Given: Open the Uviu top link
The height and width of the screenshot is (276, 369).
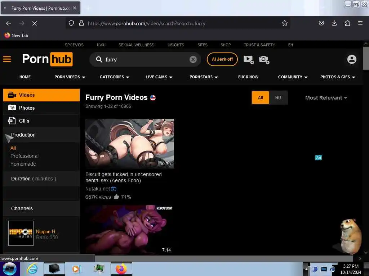Looking at the screenshot, I should [x=101, y=45].
